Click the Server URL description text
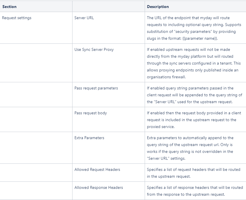246x200 pixels. click(194, 28)
